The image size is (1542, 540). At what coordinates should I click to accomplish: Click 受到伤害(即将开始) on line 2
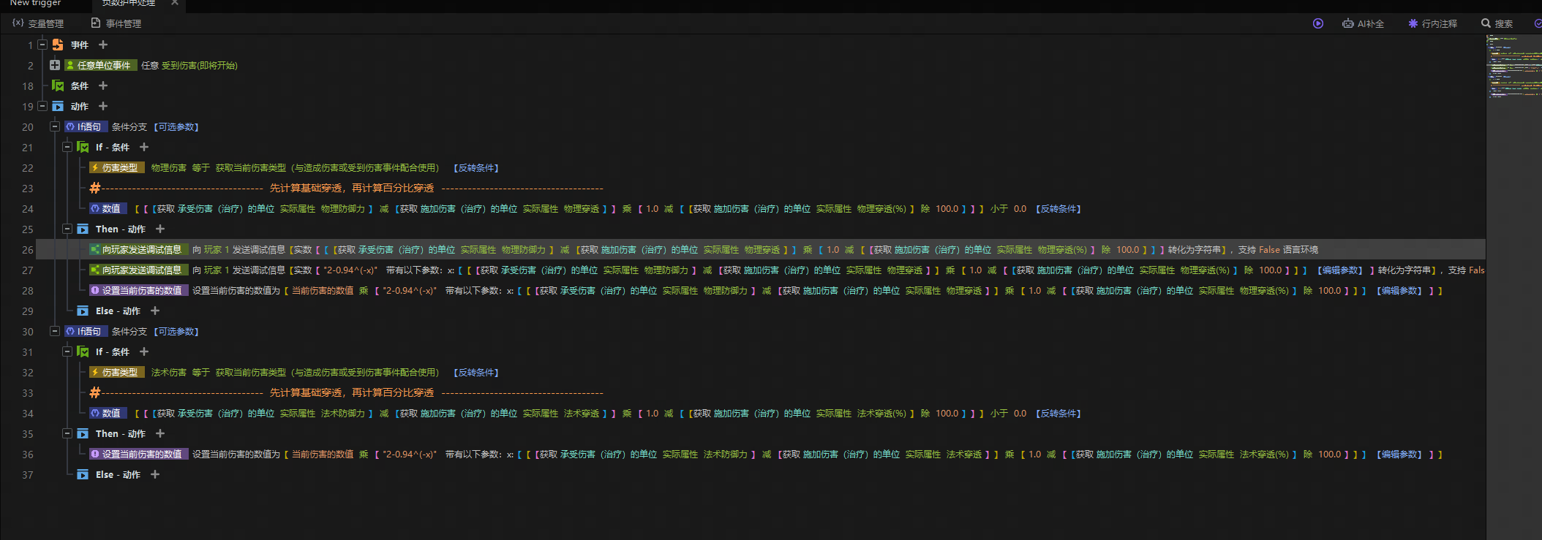point(200,65)
